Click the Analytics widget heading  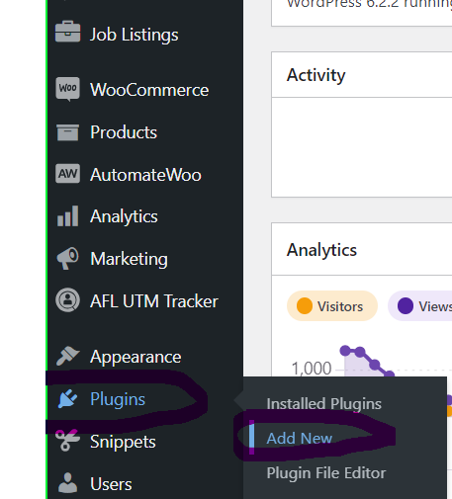point(321,250)
